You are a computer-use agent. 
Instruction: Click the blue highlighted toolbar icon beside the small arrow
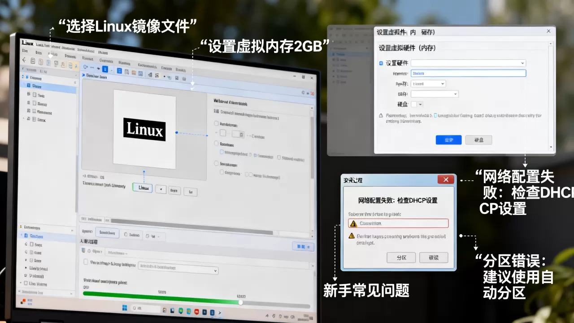click(105, 69)
